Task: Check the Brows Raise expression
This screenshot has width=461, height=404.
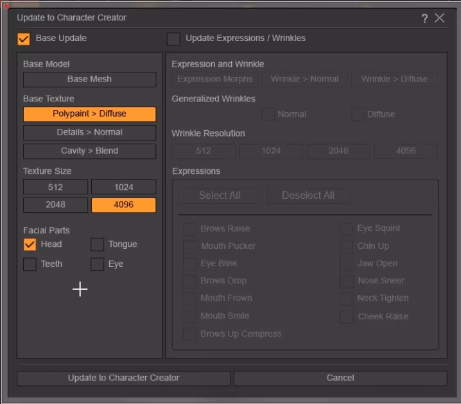Action: click(x=189, y=229)
